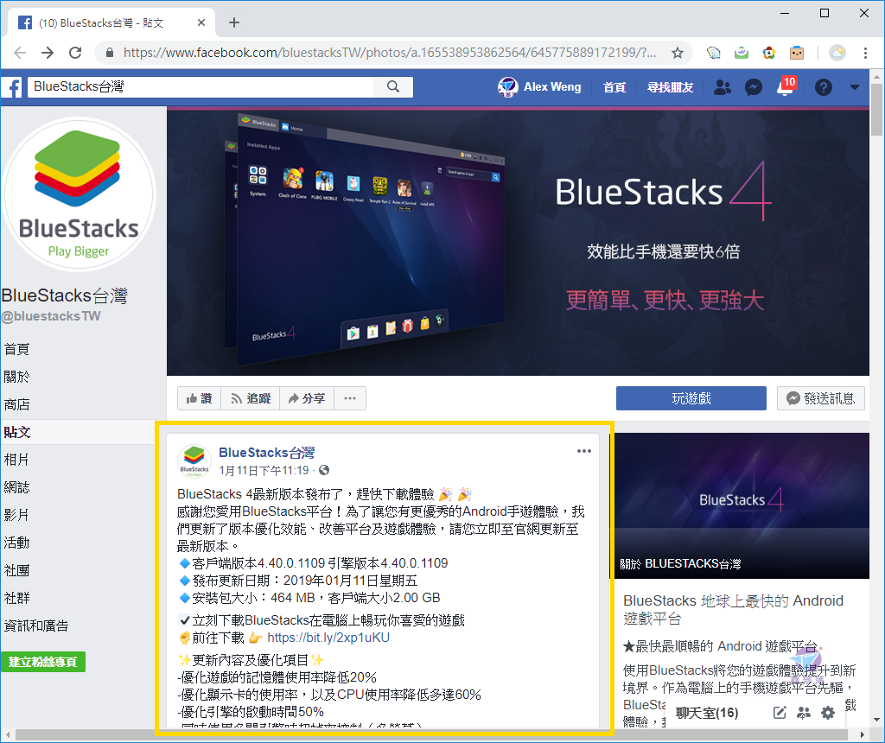Open the friend requests icon

tap(722, 87)
